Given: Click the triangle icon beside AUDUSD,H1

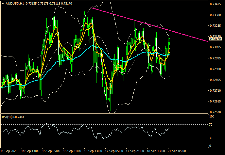Looking at the screenshot, I should (x=3, y=3).
